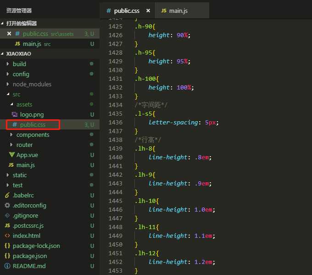The image size is (312, 275).
Task: Switch to the public.css editor tab
Action: point(127,11)
